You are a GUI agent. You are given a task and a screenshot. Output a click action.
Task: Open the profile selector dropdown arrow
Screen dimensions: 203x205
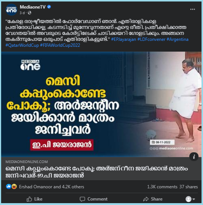[x=194, y=199]
